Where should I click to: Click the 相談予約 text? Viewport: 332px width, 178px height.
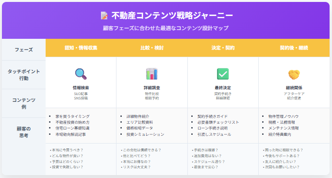[152, 98]
